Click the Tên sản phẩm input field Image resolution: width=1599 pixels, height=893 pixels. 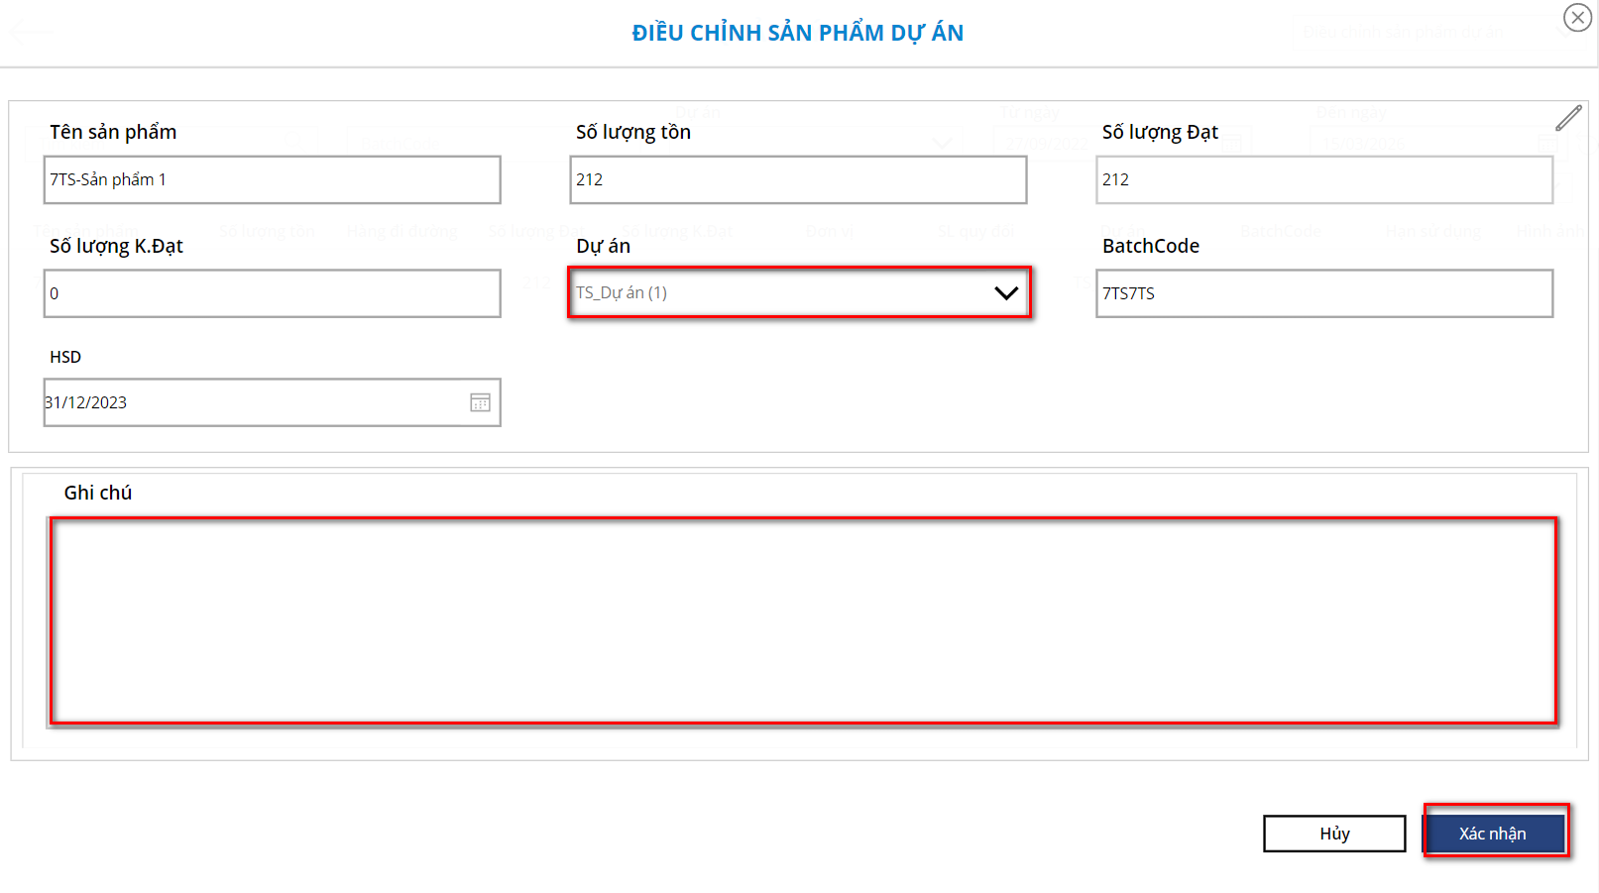click(x=272, y=179)
